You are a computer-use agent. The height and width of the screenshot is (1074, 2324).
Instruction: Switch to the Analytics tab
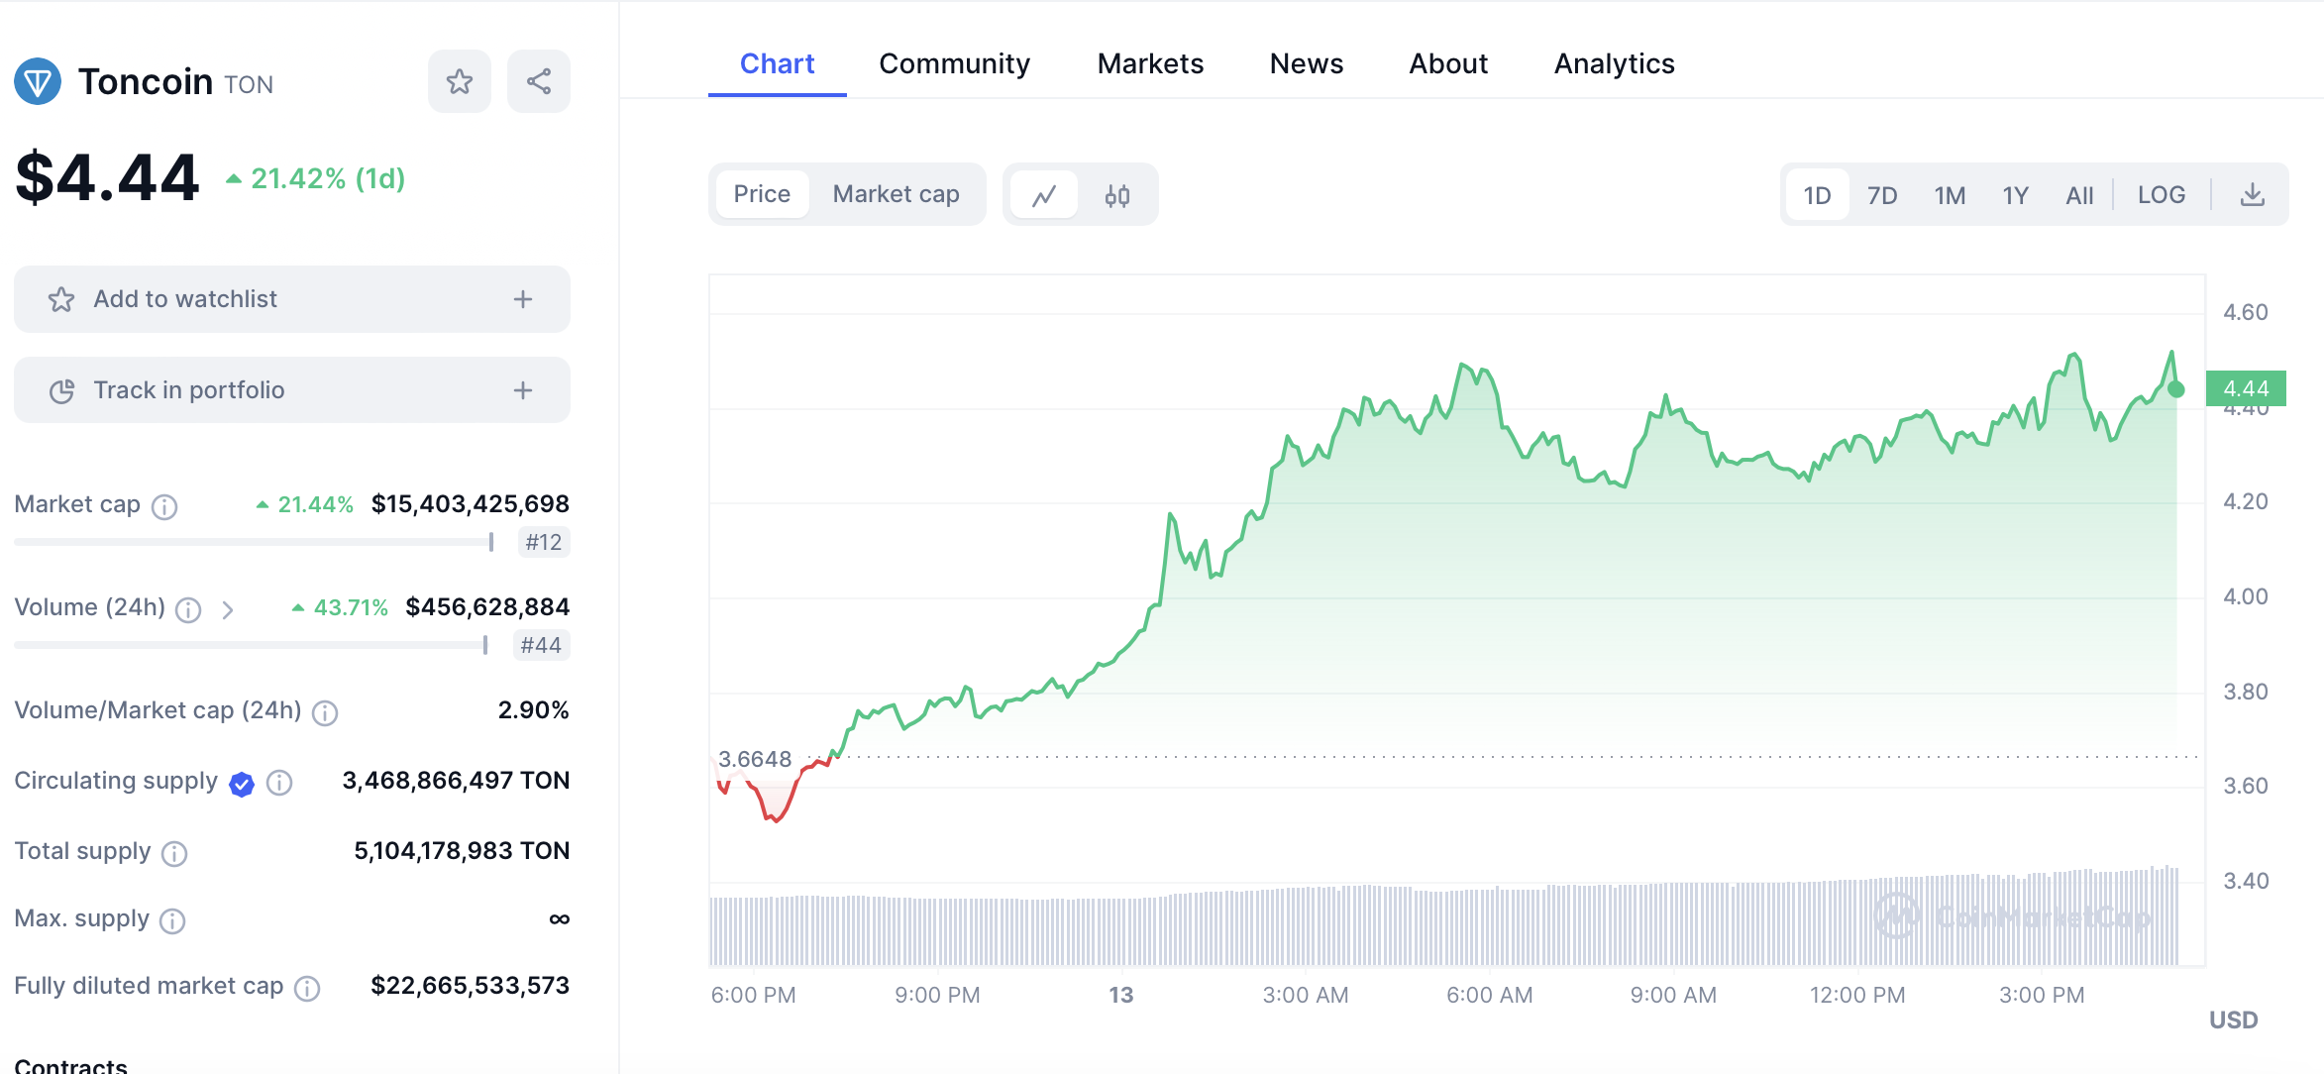tap(1613, 64)
